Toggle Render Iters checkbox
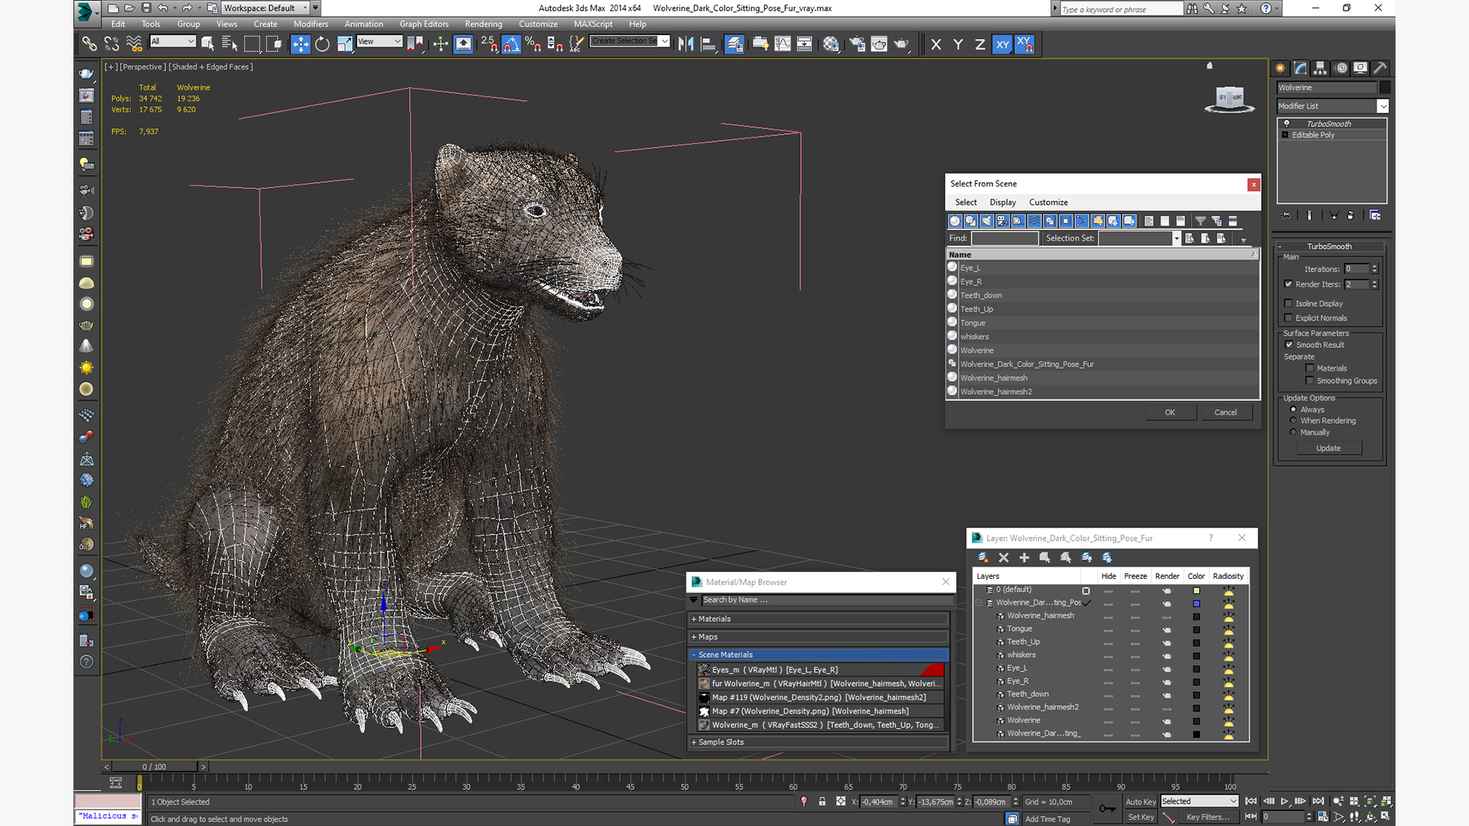 pyautogui.click(x=1289, y=285)
